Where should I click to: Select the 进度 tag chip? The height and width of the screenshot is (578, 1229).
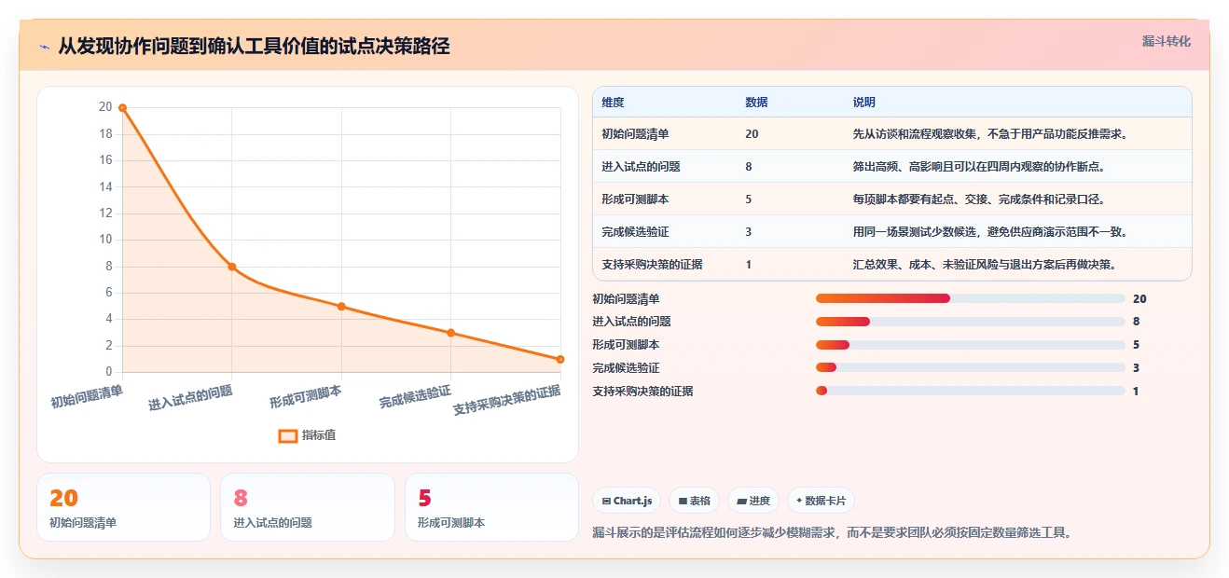point(753,501)
